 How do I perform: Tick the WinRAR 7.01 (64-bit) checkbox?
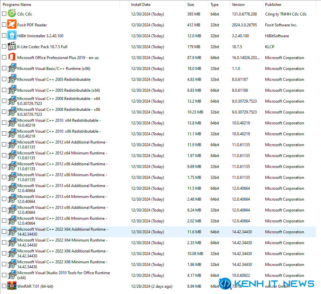4,286
